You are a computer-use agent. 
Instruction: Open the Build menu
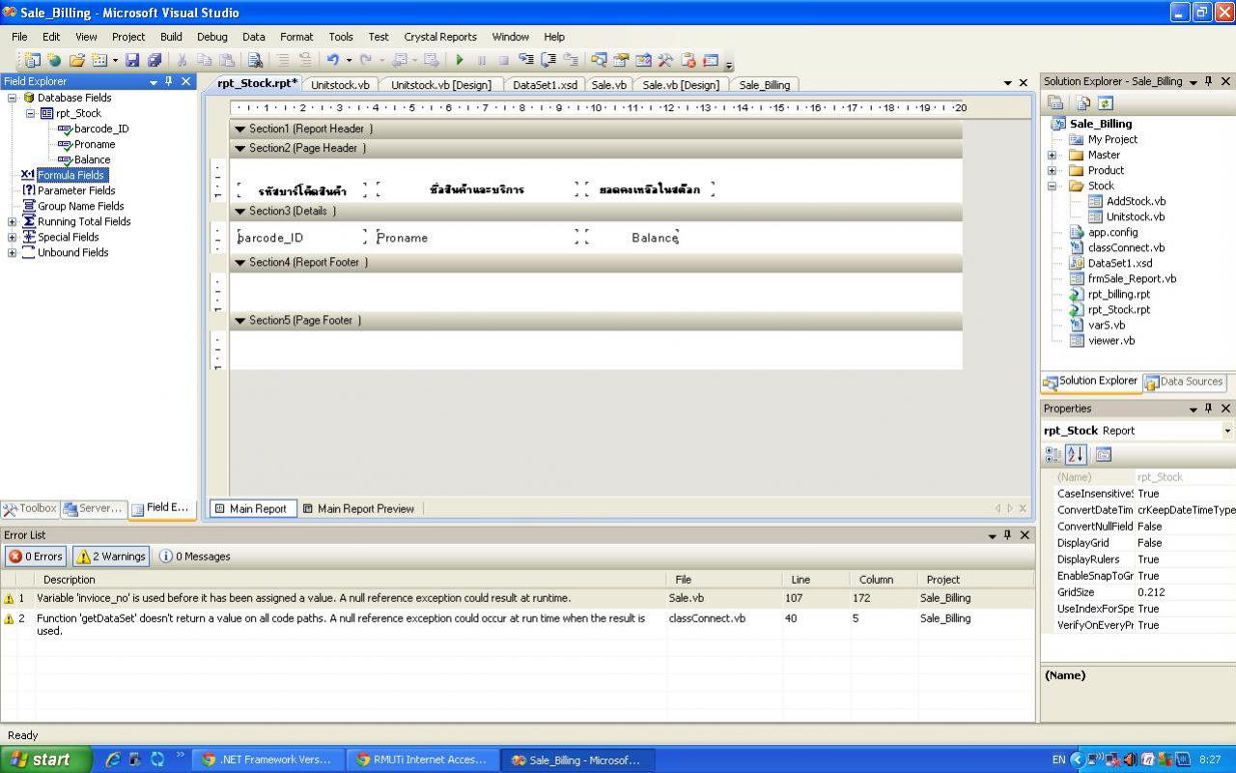tap(171, 37)
